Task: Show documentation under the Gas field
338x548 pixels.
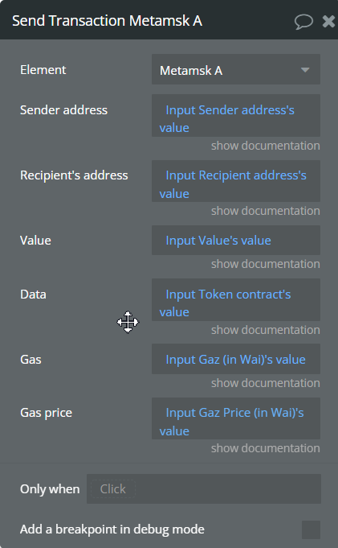Action: (x=265, y=383)
